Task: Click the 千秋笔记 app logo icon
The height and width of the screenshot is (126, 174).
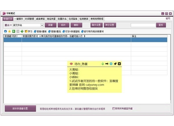Action: 4,13
